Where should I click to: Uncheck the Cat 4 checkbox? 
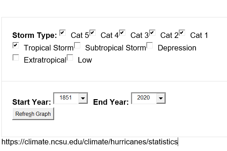93,33
